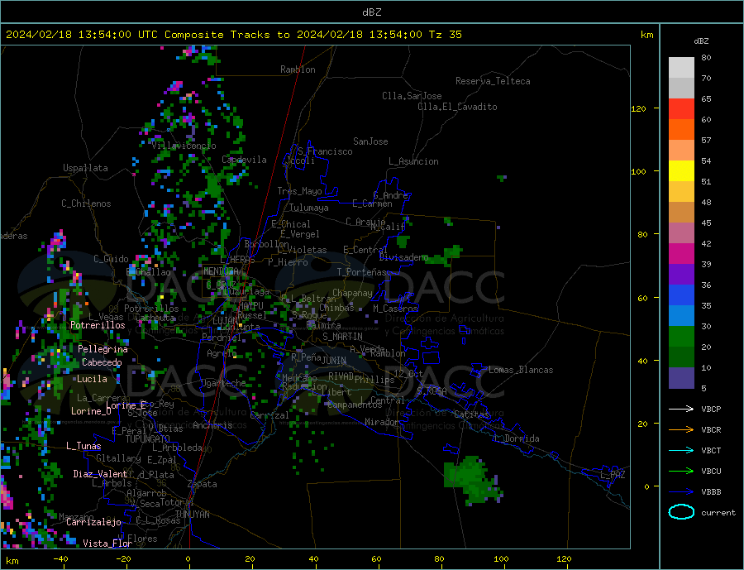The width and height of the screenshot is (744, 570).
Task: Click the white L_Tunas label
Action: (x=83, y=446)
